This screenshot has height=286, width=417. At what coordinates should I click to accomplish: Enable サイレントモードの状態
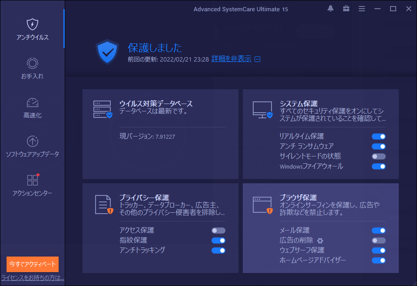[x=378, y=156]
